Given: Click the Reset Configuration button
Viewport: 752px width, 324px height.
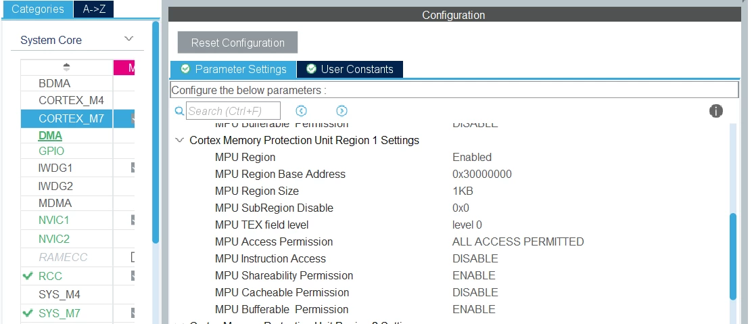Looking at the screenshot, I should point(237,43).
